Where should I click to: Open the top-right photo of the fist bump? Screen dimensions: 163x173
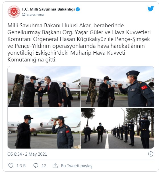(x=117, y=86)
